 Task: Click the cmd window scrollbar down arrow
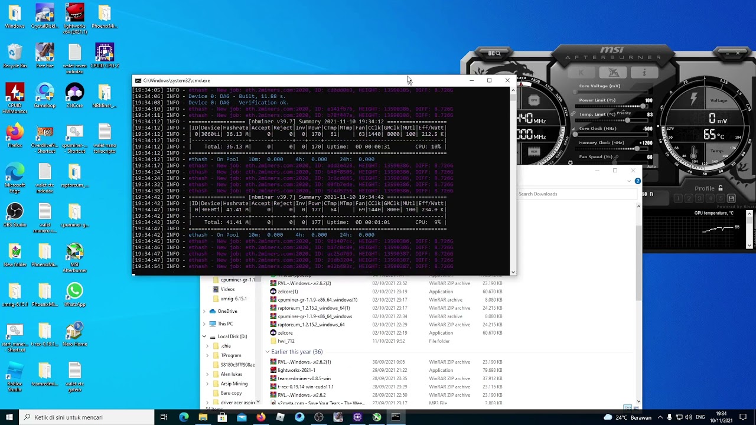tap(513, 272)
